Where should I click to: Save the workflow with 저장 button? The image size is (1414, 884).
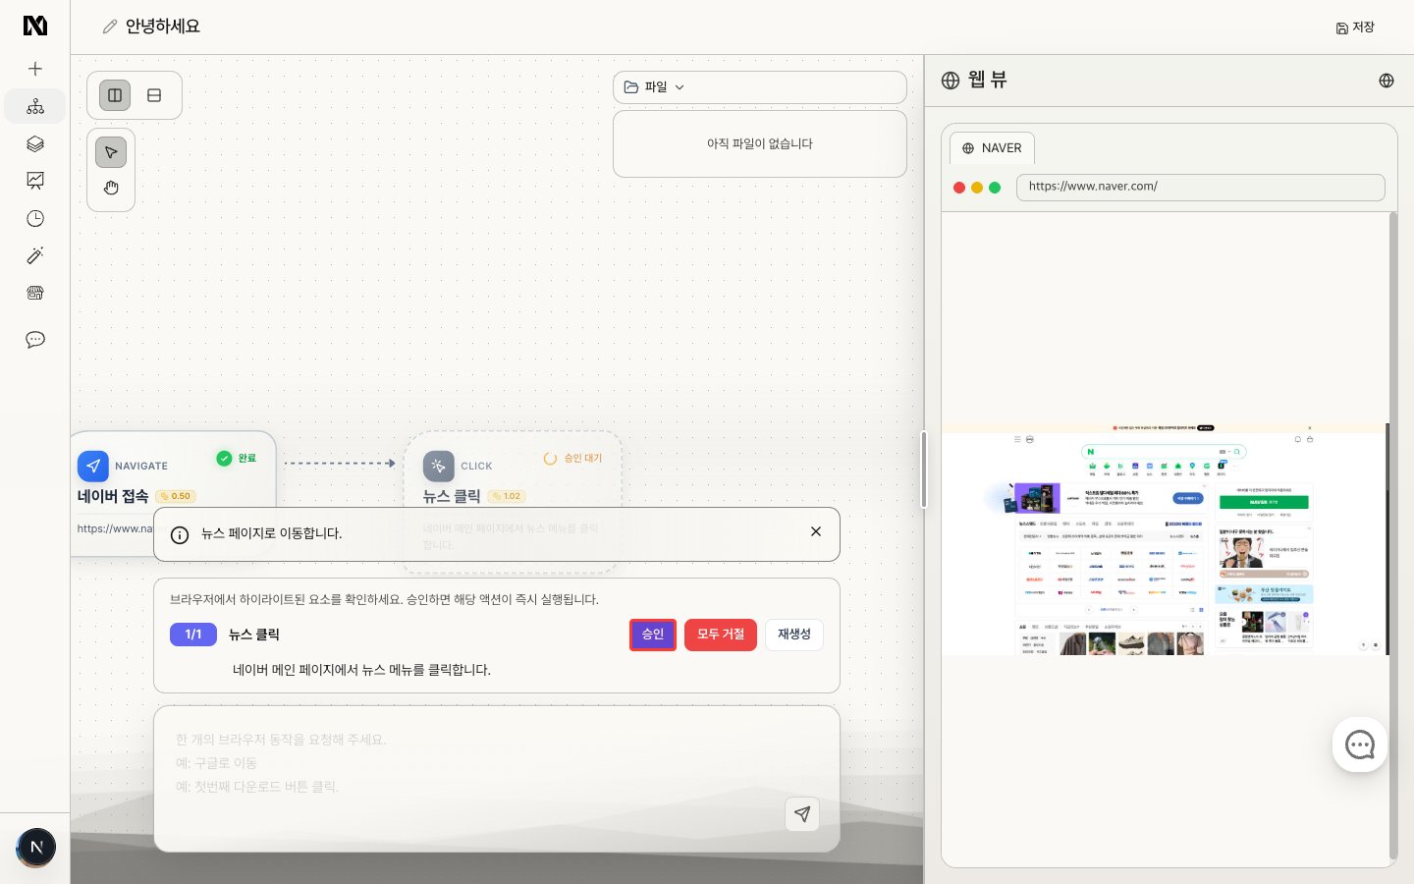(1355, 28)
